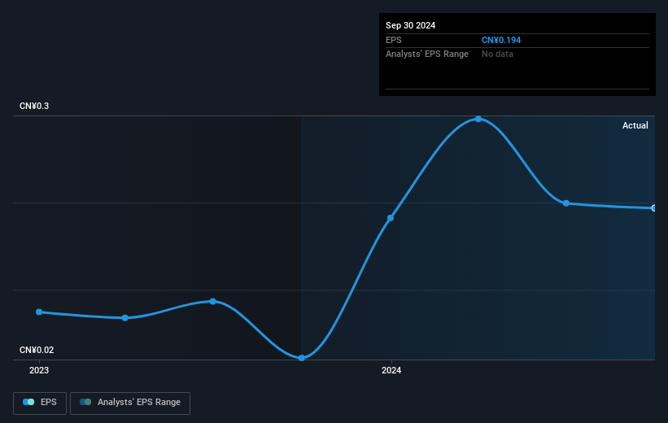
Task: Click the CN¥0.3 y-axis label
Action: (34, 106)
